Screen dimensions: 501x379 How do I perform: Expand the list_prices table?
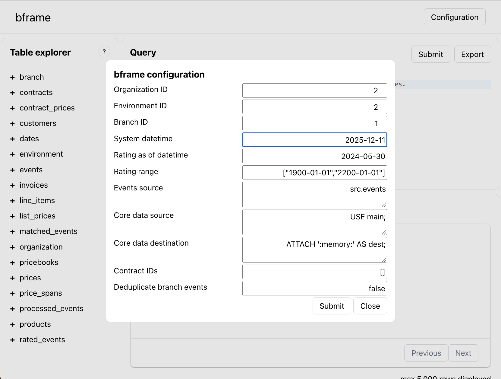coord(12,216)
